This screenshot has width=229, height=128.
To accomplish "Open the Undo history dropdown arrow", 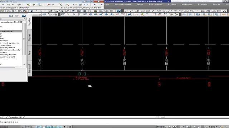I will click(36, 11).
